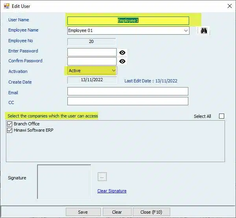Select the Employee 01 combo box
This screenshot has width=236, height=218.
pyautogui.click(x=128, y=31)
